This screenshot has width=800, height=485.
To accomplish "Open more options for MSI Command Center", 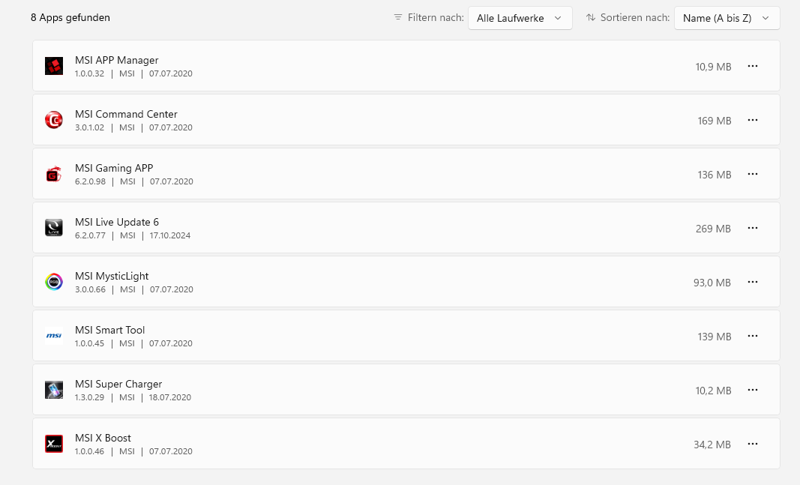I will click(x=753, y=120).
